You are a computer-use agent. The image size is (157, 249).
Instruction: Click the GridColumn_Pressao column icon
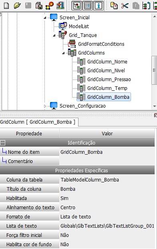(81, 79)
